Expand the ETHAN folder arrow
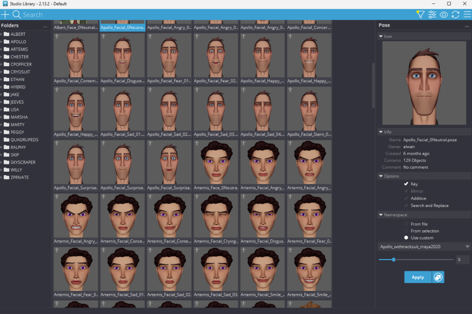 click(x=1, y=79)
